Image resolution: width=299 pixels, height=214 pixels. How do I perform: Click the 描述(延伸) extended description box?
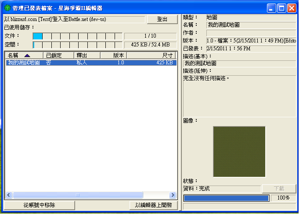click(x=239, y=96)
